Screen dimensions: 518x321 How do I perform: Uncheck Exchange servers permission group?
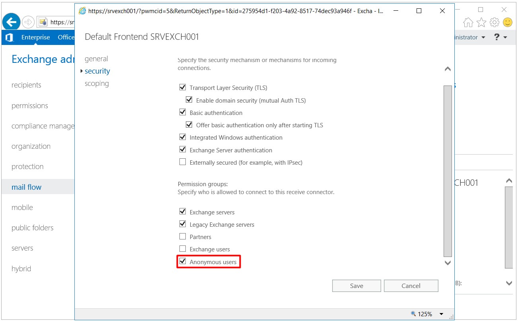(183, 212)
